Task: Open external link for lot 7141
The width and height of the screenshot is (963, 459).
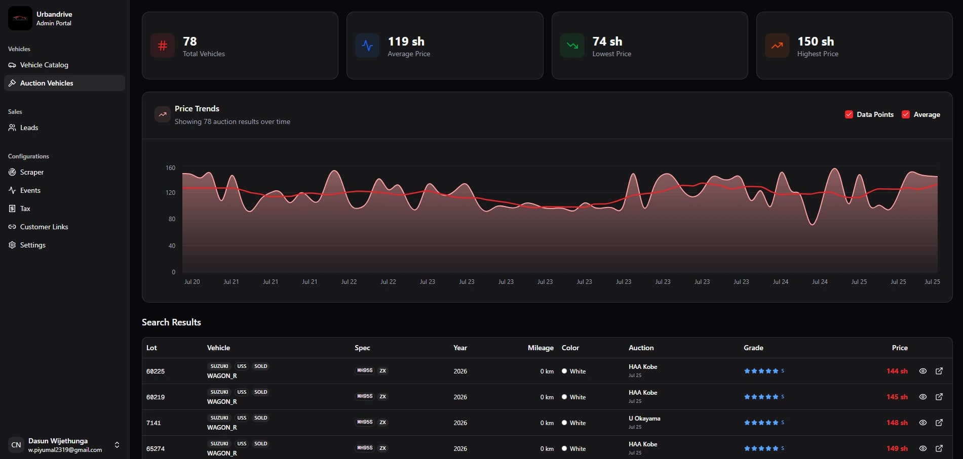Action: pos(939,423)
